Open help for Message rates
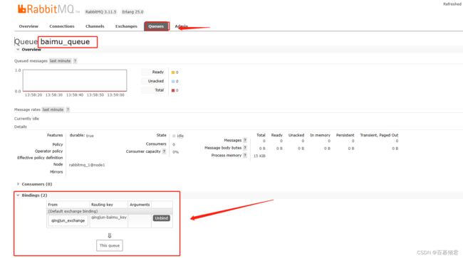 tap(68, 109)
